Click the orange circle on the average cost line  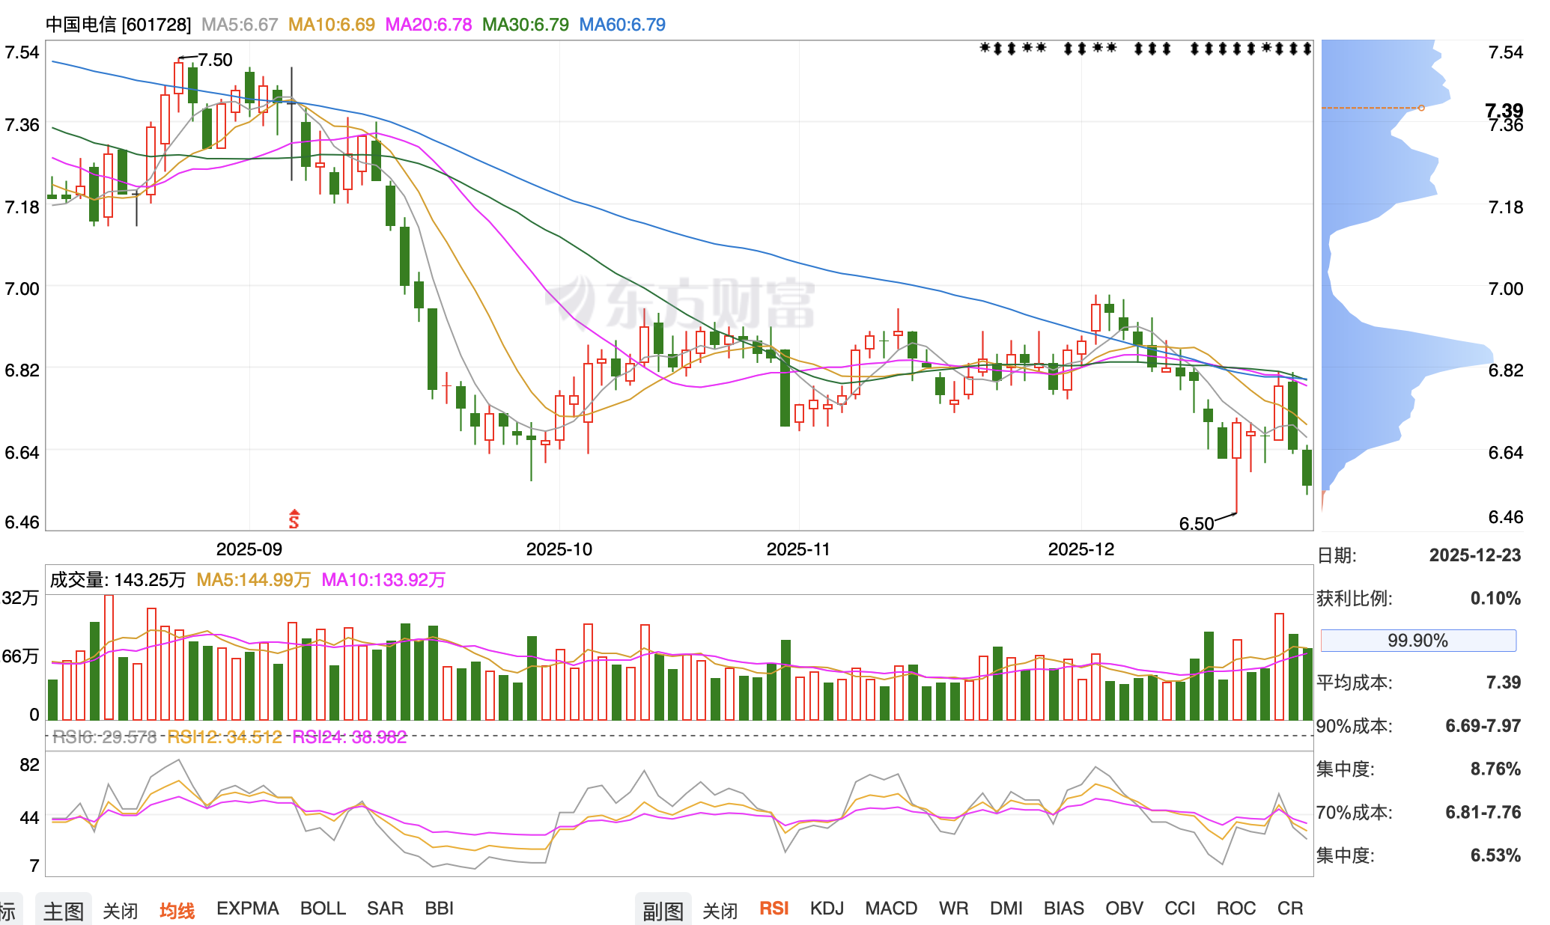click(1421, 108)
